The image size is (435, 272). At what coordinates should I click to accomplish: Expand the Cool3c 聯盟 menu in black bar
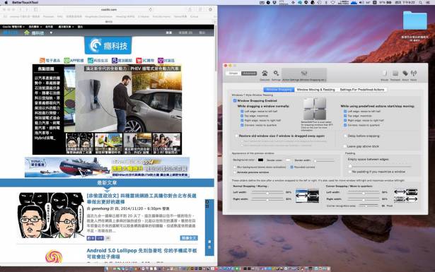13,27
